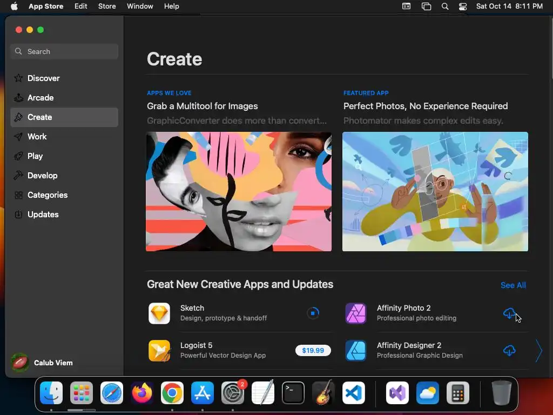
Task: Open Visual Studio from the dock
Action: pyautogui.click(x=397, y=393)
